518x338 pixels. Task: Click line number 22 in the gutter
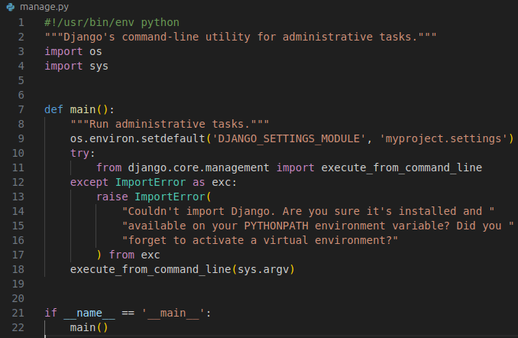18,327
